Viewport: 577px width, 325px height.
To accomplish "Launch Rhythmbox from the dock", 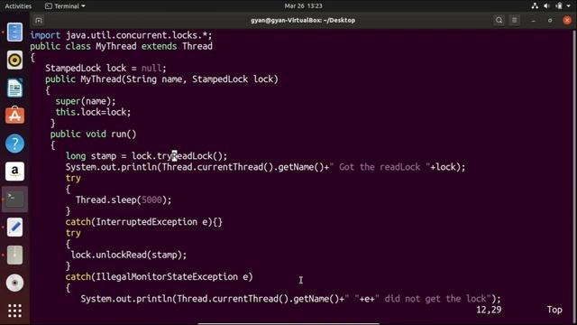I will click(x=14, y=60).
